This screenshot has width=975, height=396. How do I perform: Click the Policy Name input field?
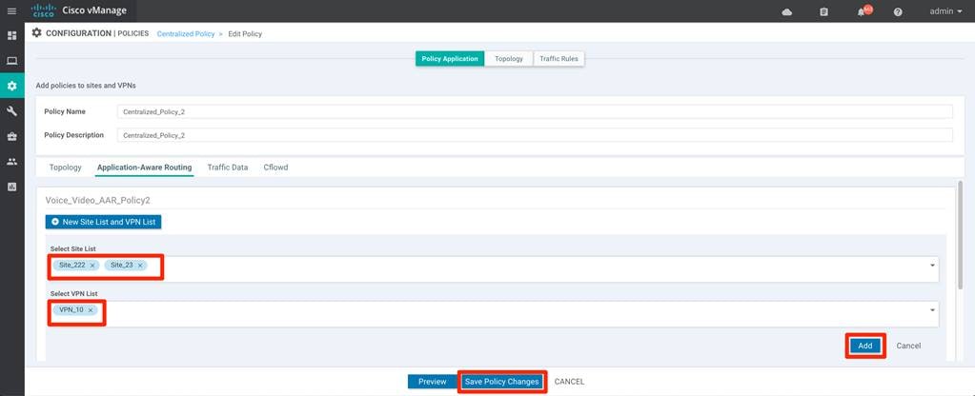(535, 111)
